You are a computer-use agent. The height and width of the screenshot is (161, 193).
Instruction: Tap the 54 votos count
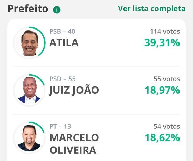167,127
